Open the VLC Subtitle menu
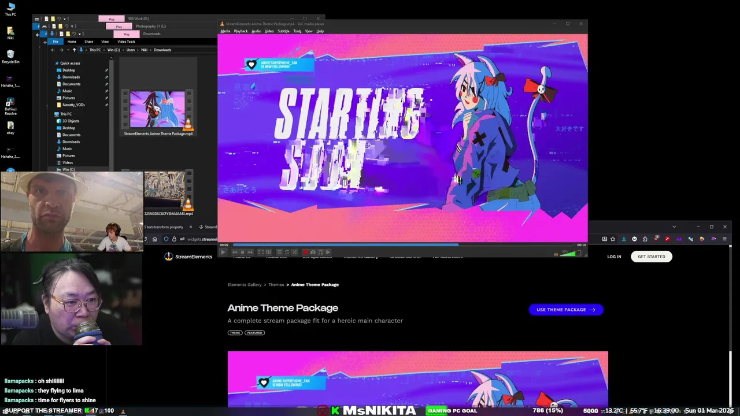This screenshot has height=416, width=740. click(283, 31)
